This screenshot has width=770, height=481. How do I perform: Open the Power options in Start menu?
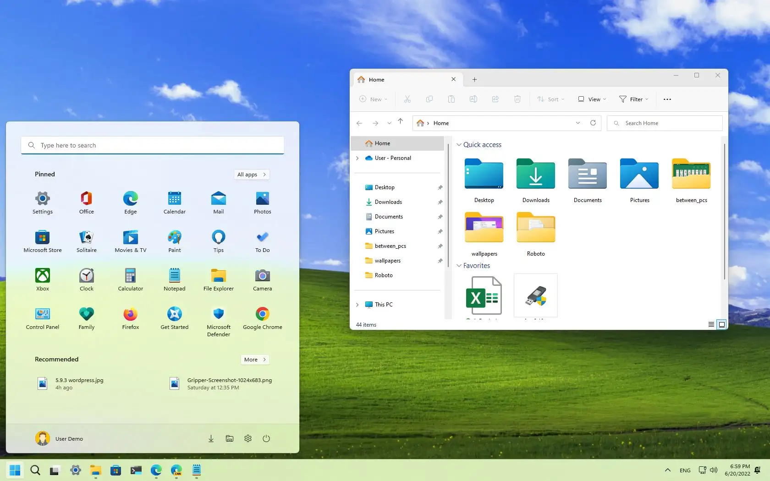(266, 438)
